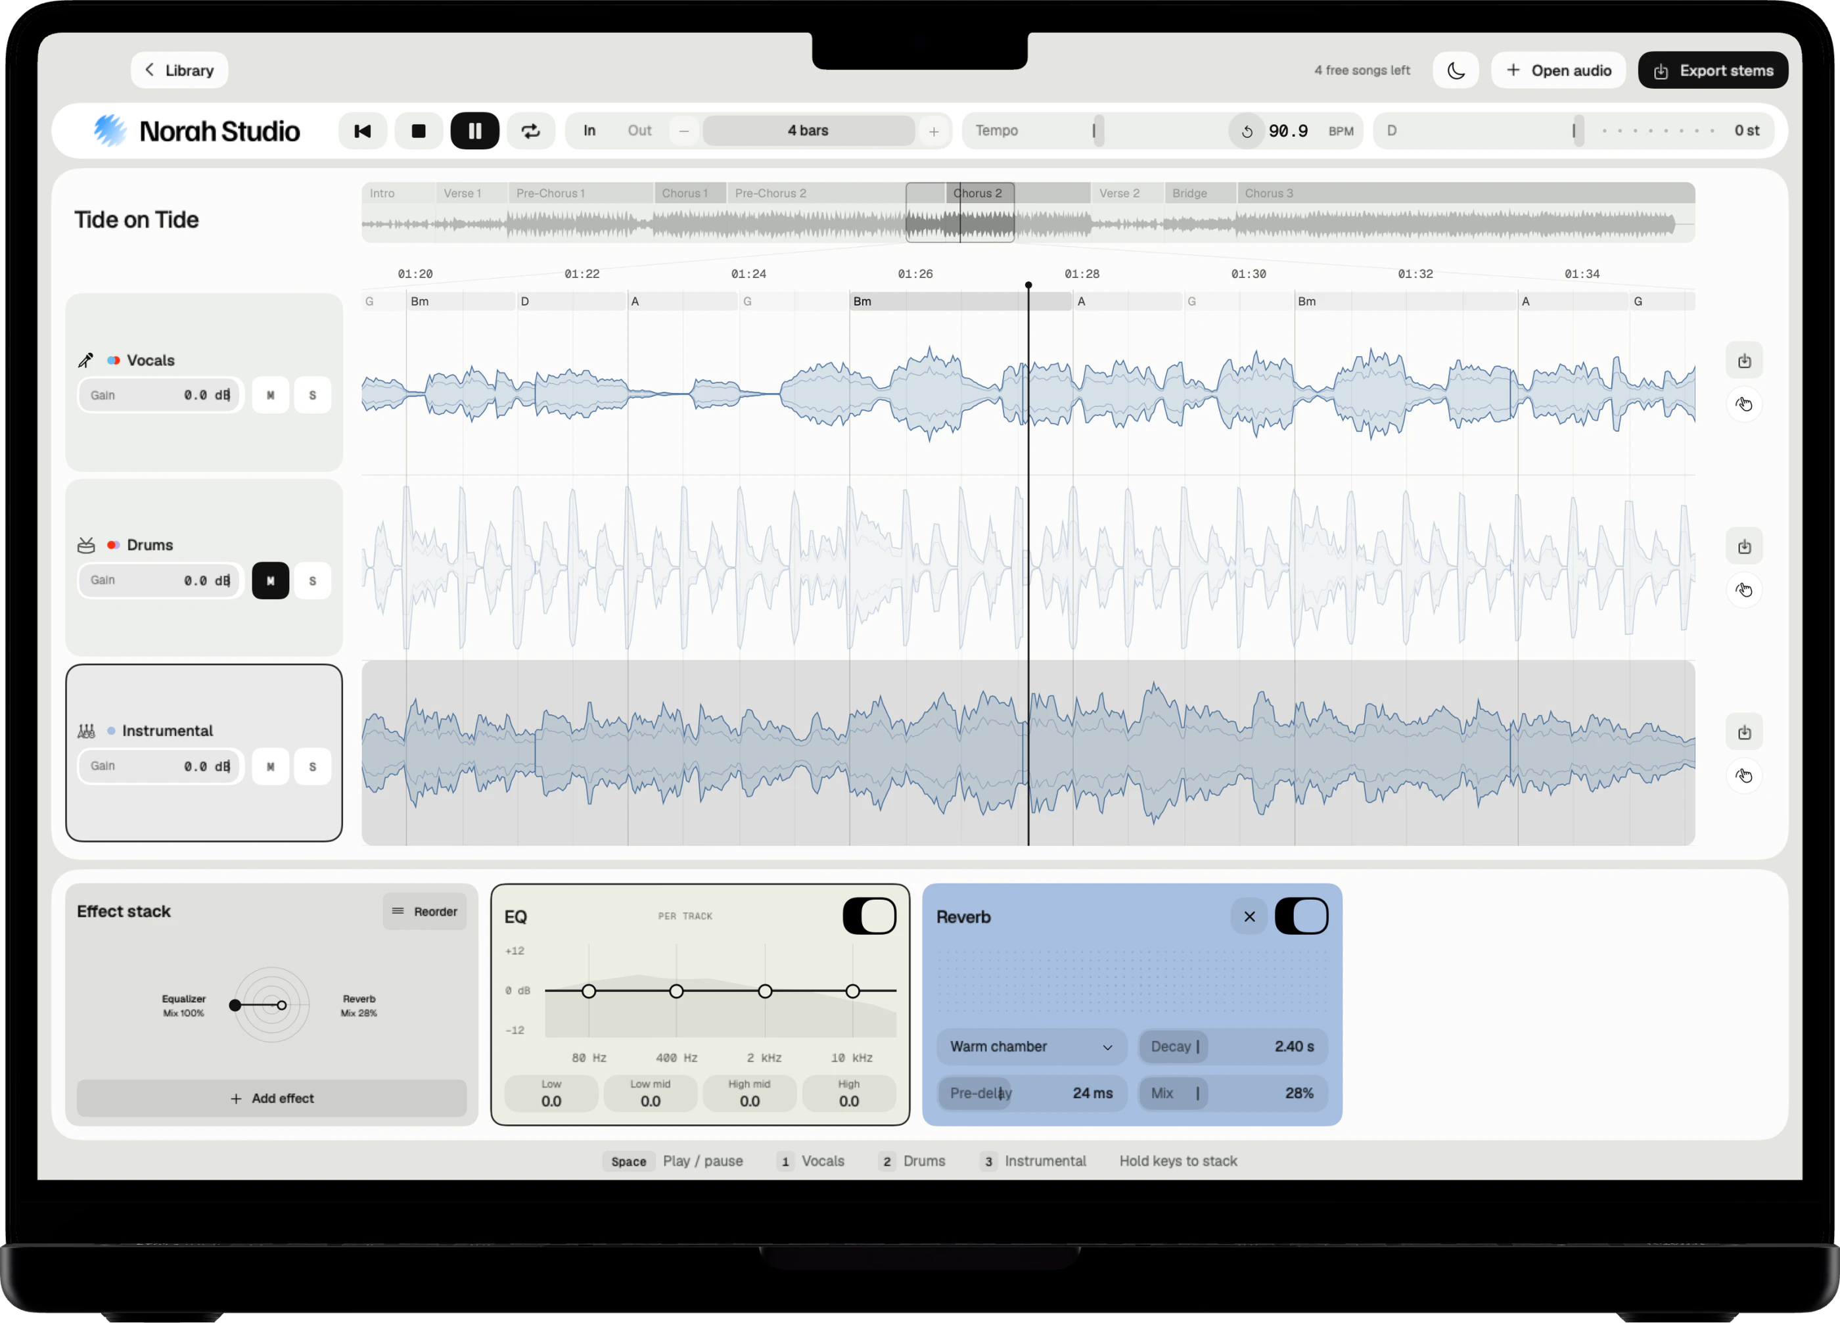Set the loop In point
The width and height of the screenshot is (1840, 1323).
589,131
